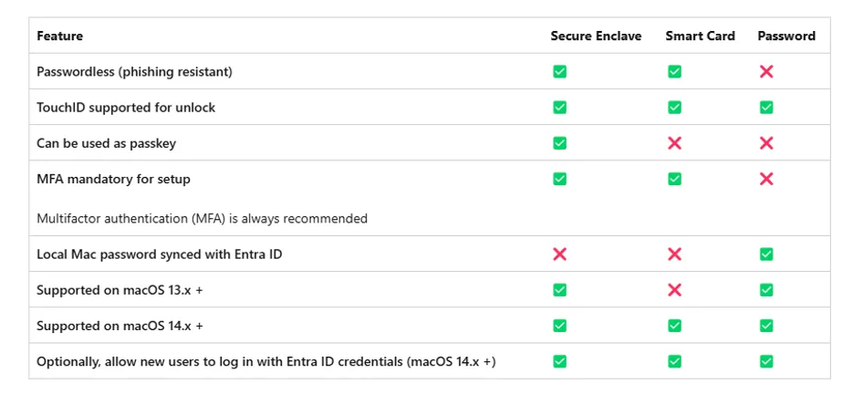Viewport: 853px width, 415px height.
Task: Click Secure Enclave checkmark for macOS 14.x row
Action: (559, 326)
